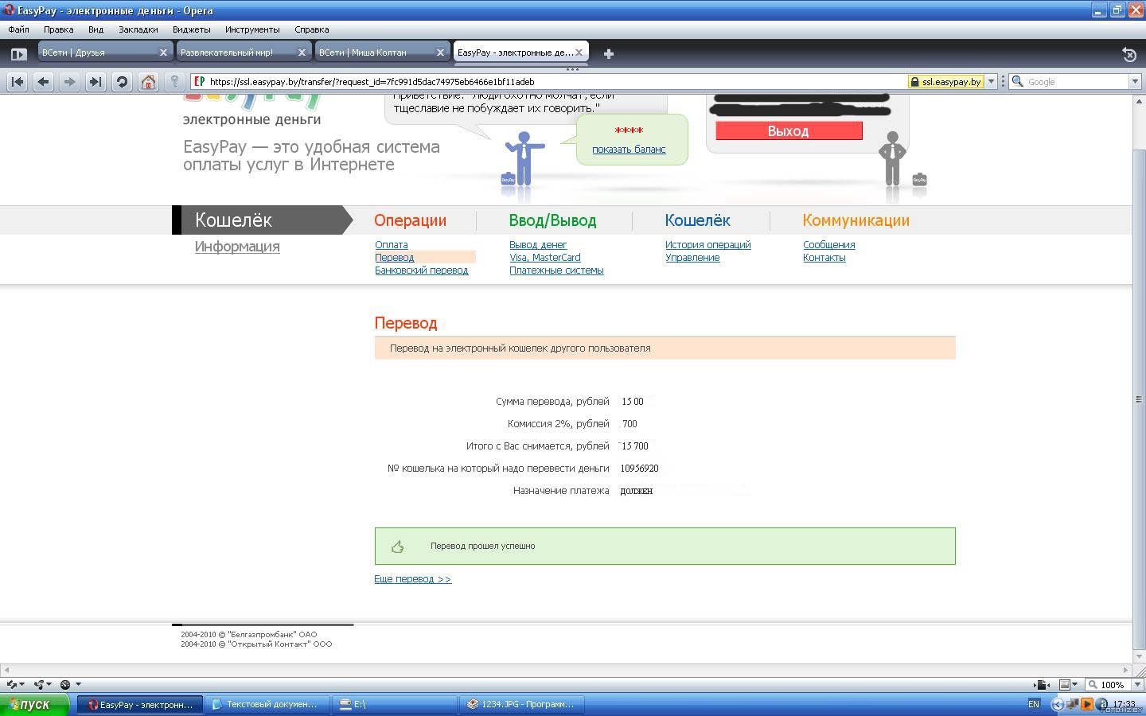Toggle the Opera panels sidebar button
The height and width of the screenshot is (716, 1146).
coord(18,54)
